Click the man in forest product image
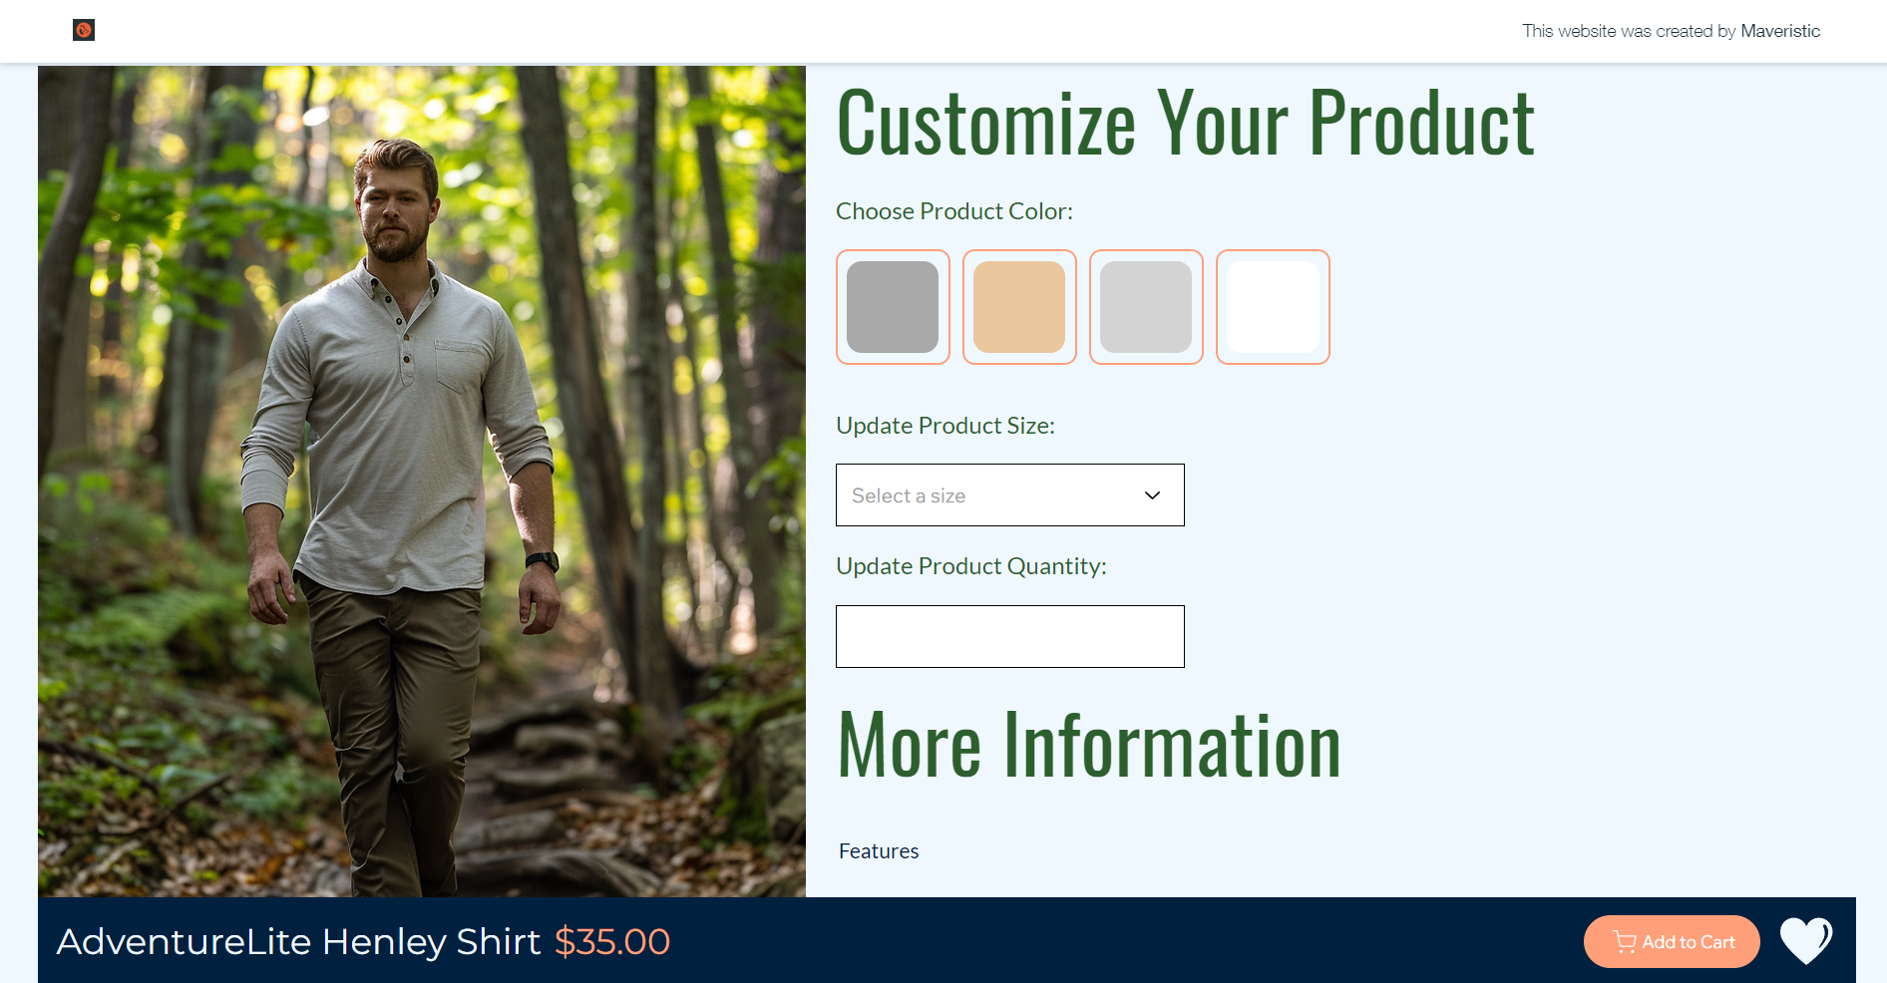This screenshot has width=1887, height=983. pos(422,482)
